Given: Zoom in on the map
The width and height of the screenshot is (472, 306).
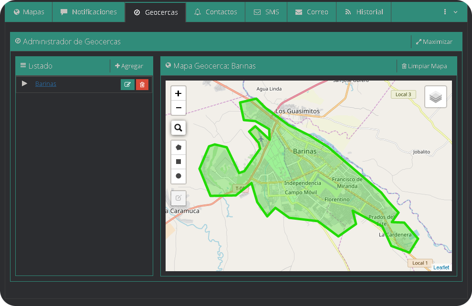Looking at the screenshot, I should pyautogui.click(x=178, y=93).
